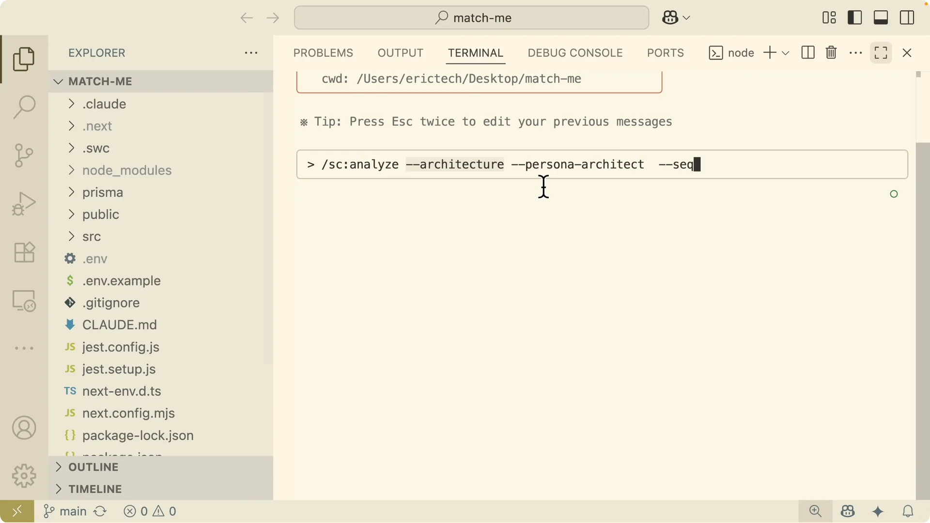The width and height of the screenshot is (930, 523).
Task: Collapse the MATCH-ME folder section
Action: point(161,81)
